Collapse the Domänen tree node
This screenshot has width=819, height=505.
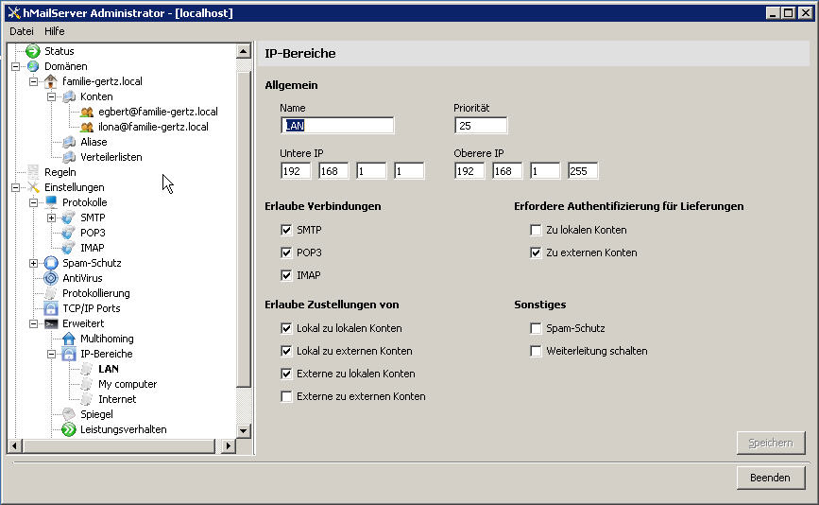pyautogui.click(x=16, y=66)
